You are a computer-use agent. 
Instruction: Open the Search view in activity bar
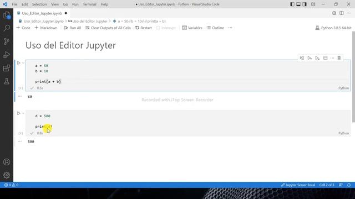[x=7, y=28]
